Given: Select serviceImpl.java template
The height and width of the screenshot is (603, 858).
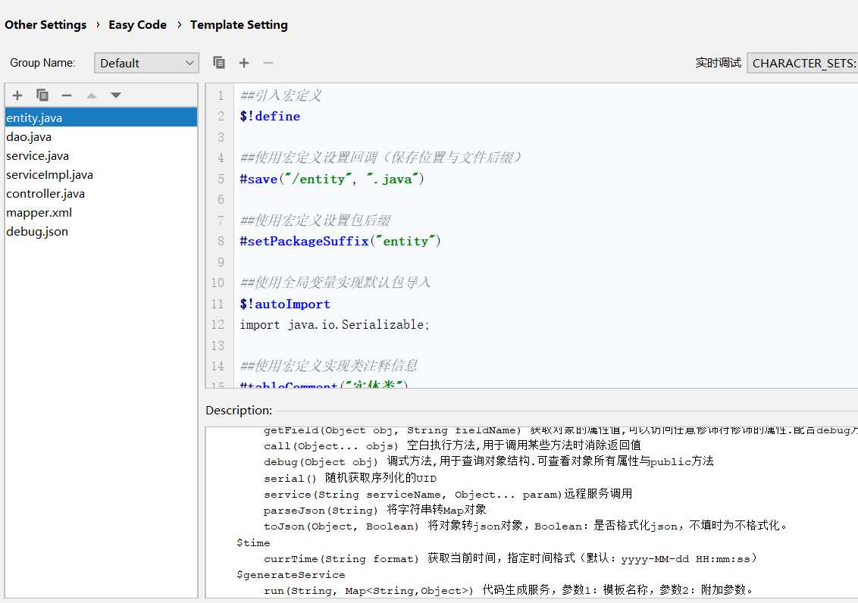Looking at the screenshot, I should (x=102, y=174).
